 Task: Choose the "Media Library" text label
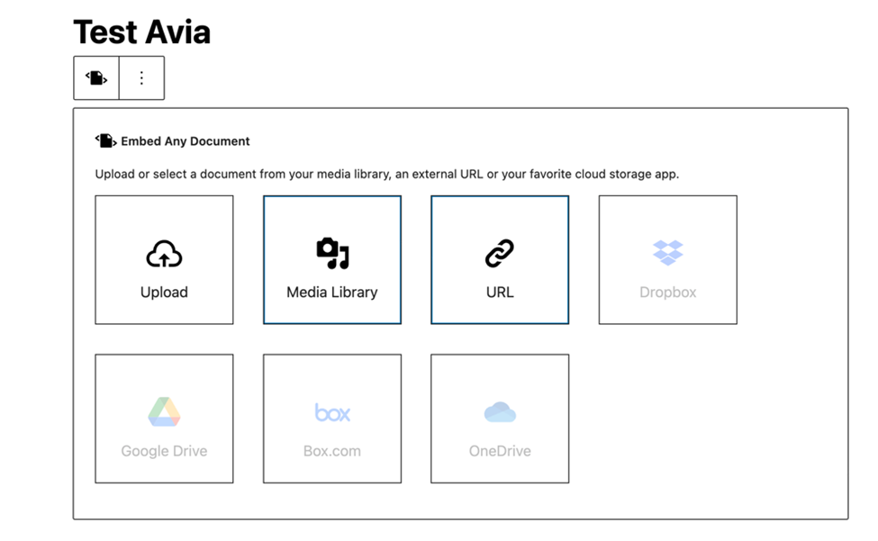(332, 293)
